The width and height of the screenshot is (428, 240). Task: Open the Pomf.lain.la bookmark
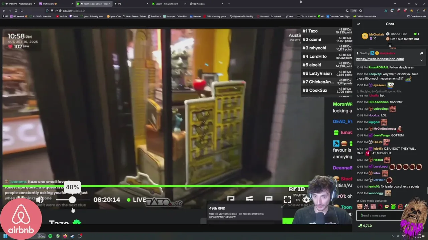(x=154, y=16)
